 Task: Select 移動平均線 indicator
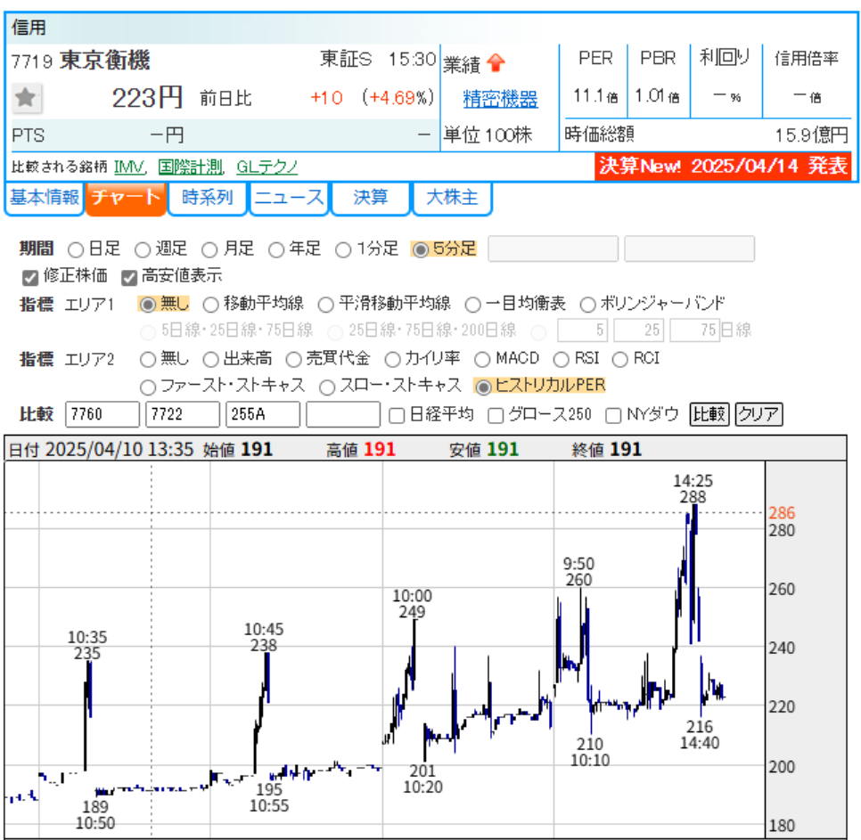(x=211, y=305)
